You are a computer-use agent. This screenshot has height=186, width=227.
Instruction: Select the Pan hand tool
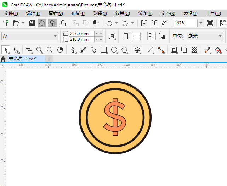click(x=60, y=50)
